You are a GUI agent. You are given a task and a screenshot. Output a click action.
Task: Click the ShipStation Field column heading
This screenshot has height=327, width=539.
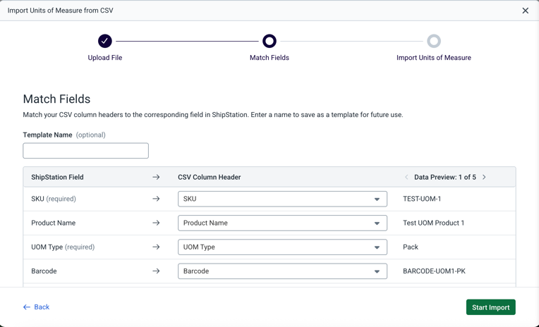pyautogui.click(x=57, y=177)
